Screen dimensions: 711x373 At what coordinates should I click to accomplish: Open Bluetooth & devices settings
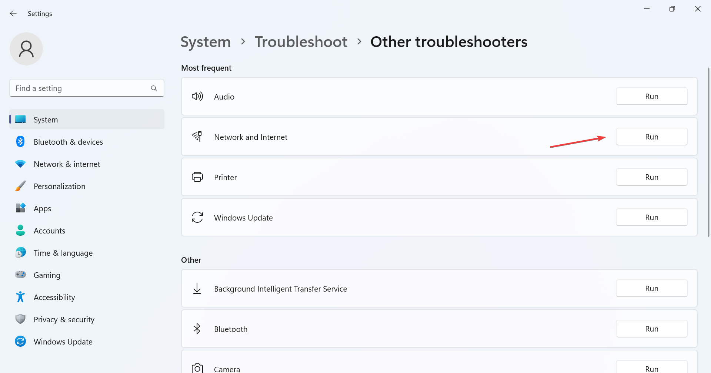point(87,142)
